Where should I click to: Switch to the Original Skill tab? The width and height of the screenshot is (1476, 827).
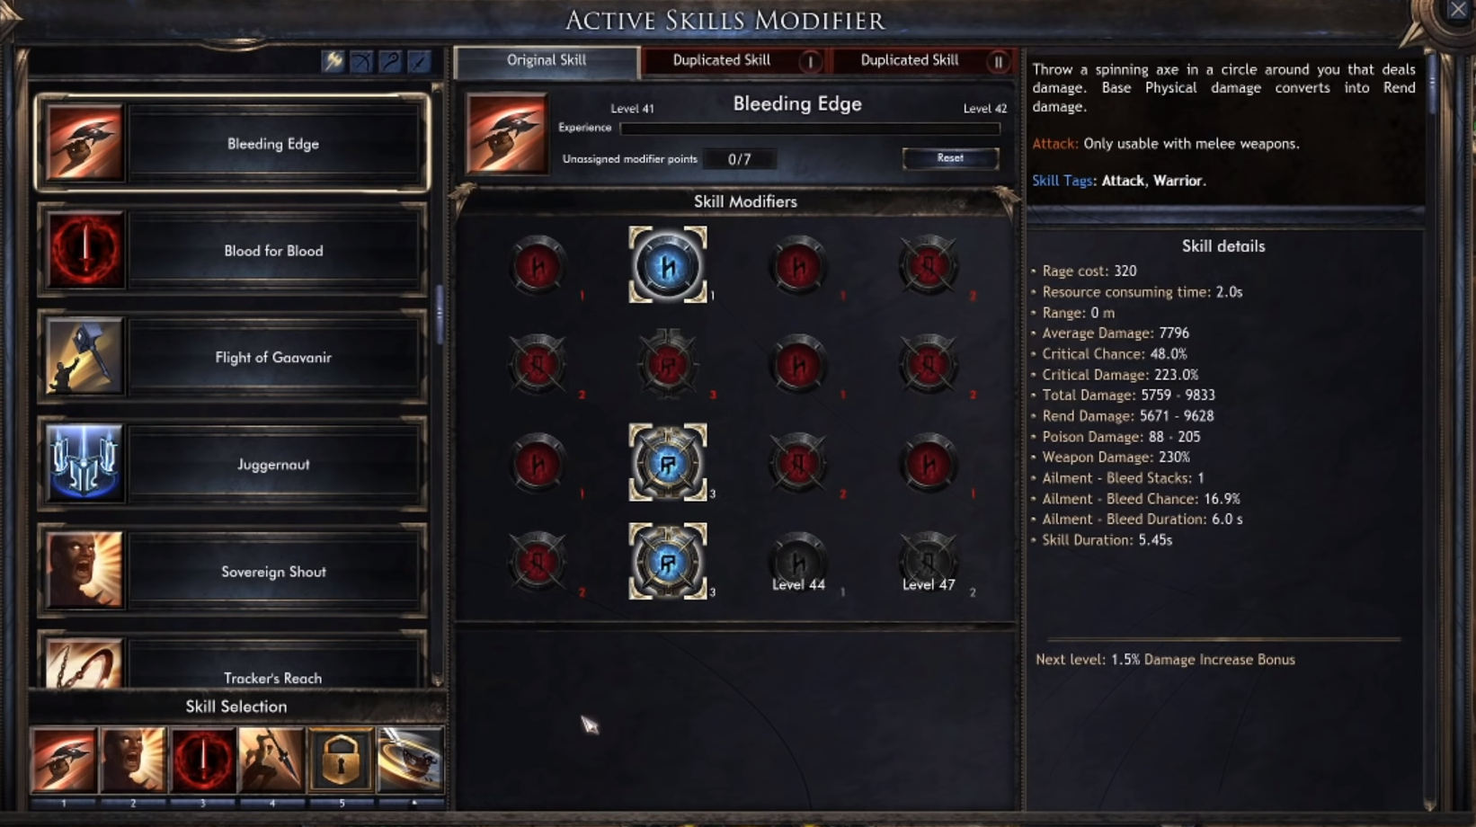click(547, 61)
